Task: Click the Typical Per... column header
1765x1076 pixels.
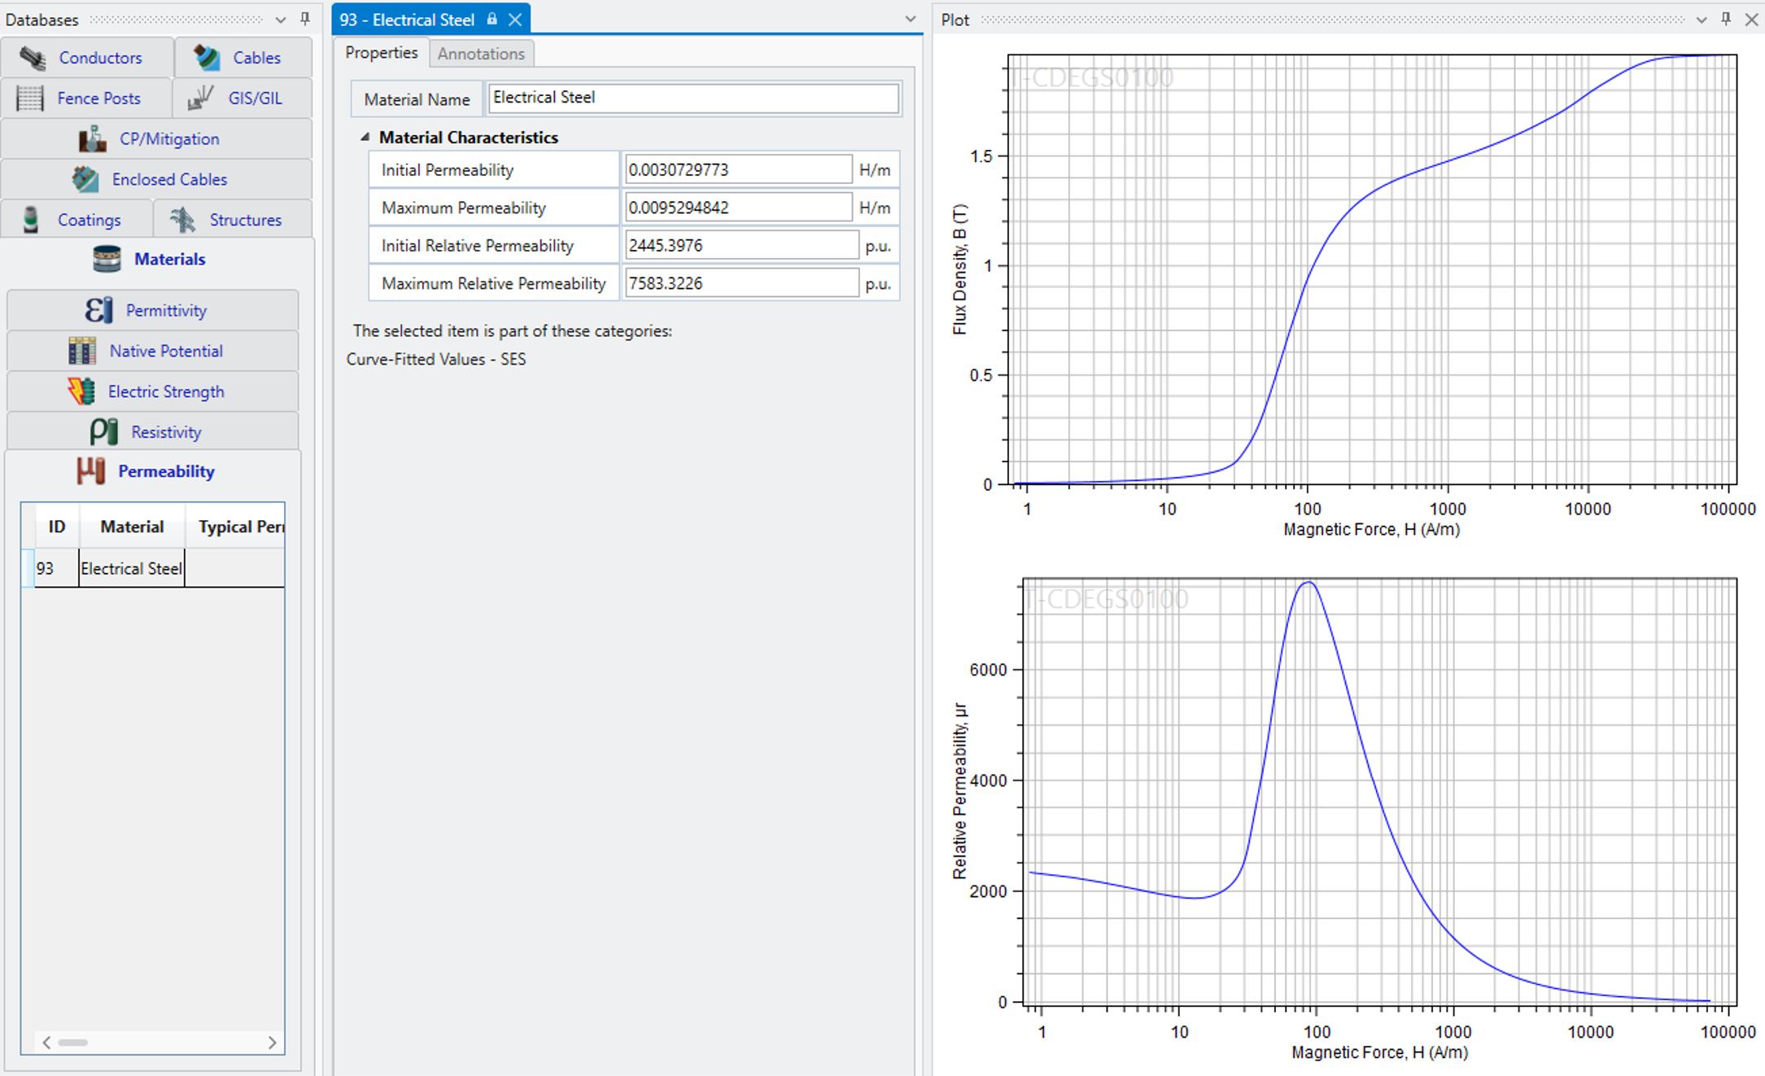Action: (235, 527)
